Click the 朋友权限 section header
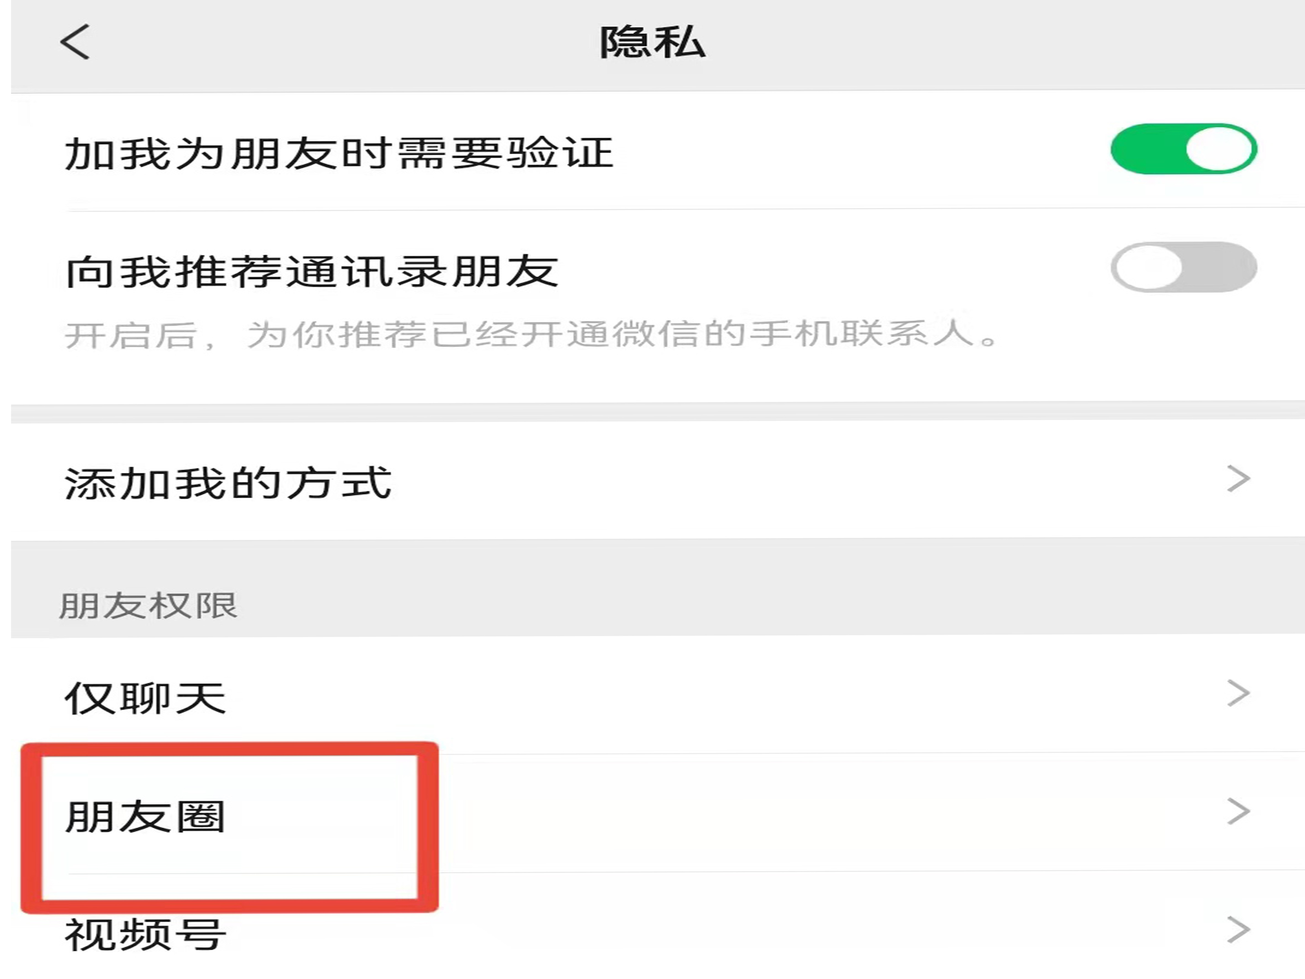The width and height of the screenshot is (1305, 979). [148, 606]
